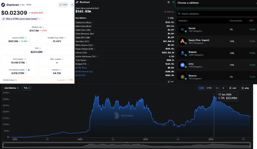
Task: Switch chart denomination to USD
Action: tap(201, 88)
